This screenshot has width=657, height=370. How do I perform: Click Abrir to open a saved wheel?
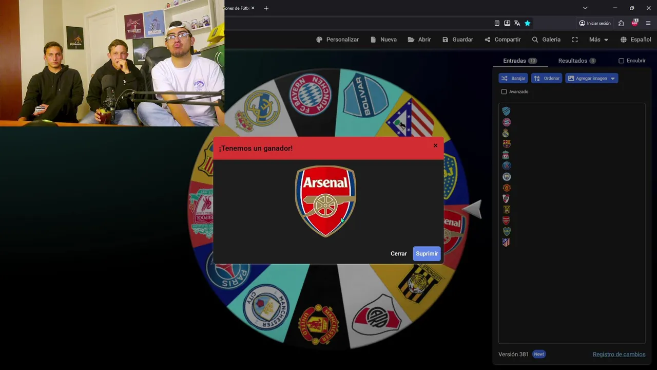pos(419,40)
